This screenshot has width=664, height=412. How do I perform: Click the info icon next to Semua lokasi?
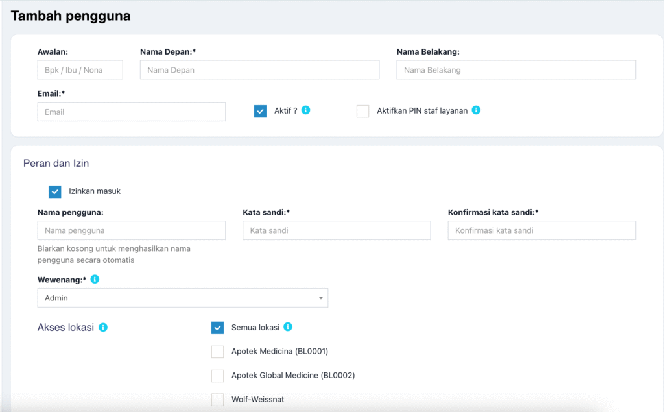pyautogui.click(x=288, y=327)
